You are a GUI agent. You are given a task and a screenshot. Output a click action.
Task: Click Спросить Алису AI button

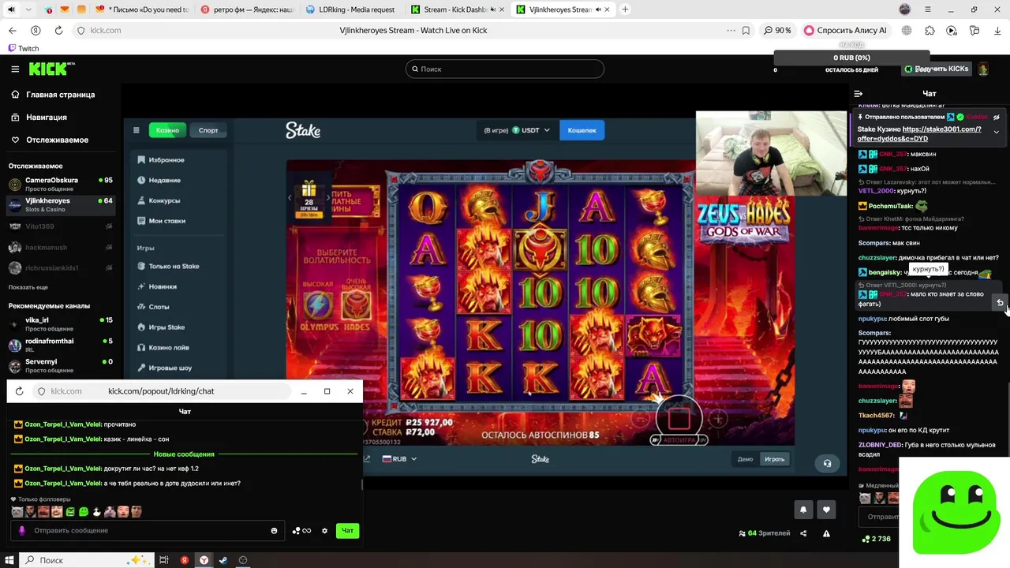point(846,30)
